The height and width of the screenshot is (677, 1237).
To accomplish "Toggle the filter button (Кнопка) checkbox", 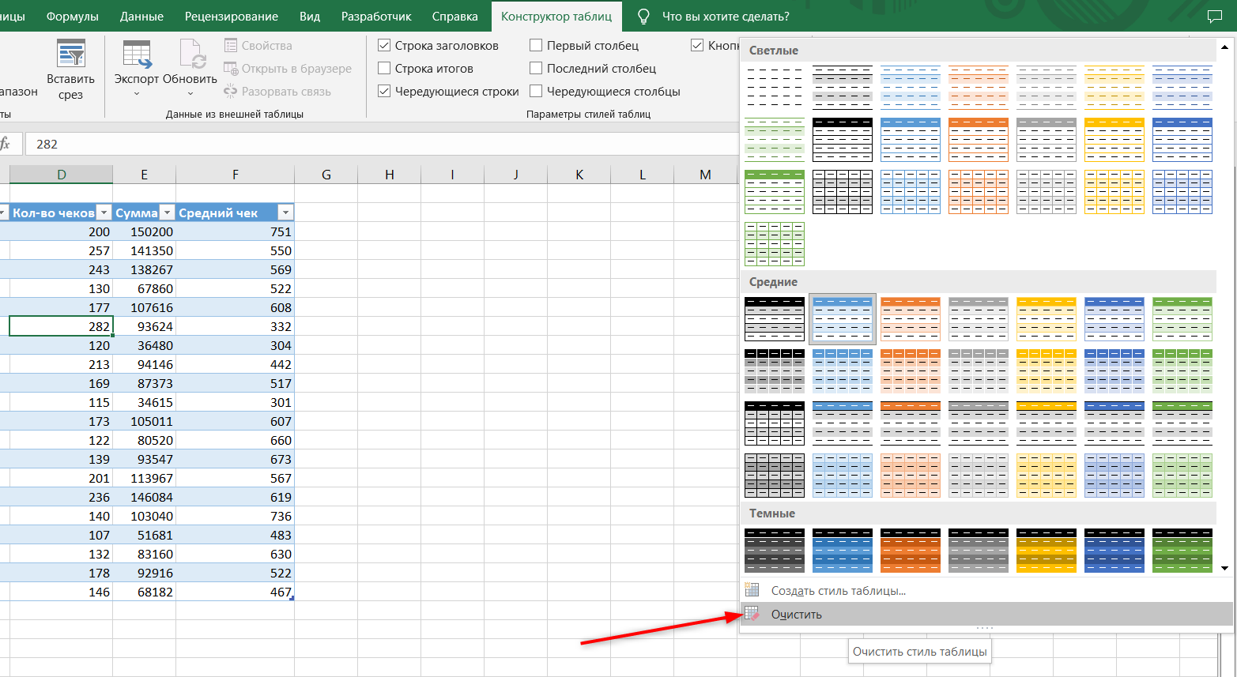I will [x=697, y=46].
